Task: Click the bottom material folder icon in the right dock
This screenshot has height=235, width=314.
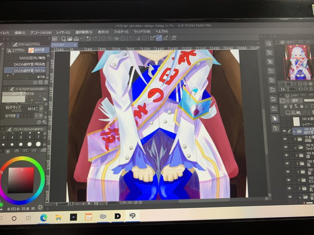Action: tap(276, 128)
